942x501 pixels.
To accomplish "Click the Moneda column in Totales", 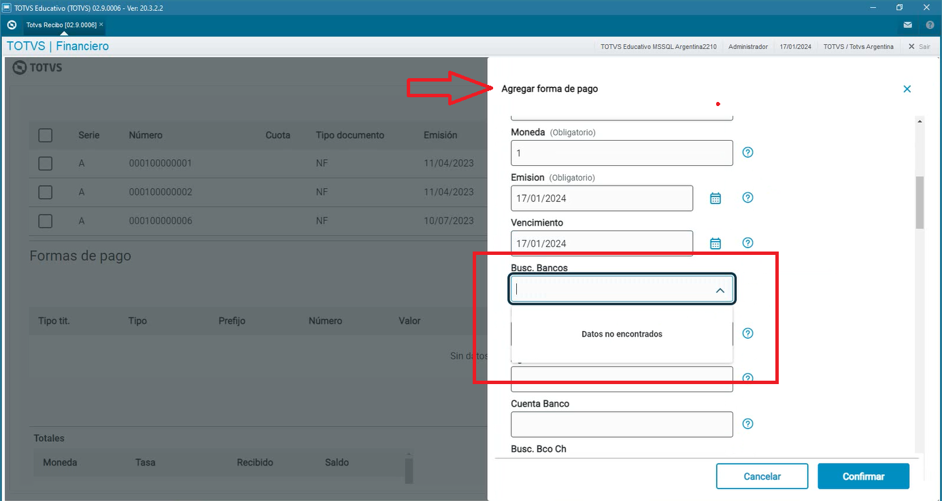I will [x=60, y=462].
